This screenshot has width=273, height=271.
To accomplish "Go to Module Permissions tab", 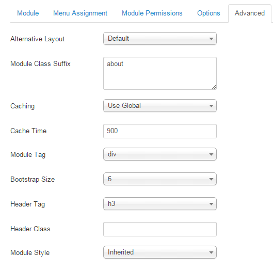I will pyautogui.click(x=152, y=13).
